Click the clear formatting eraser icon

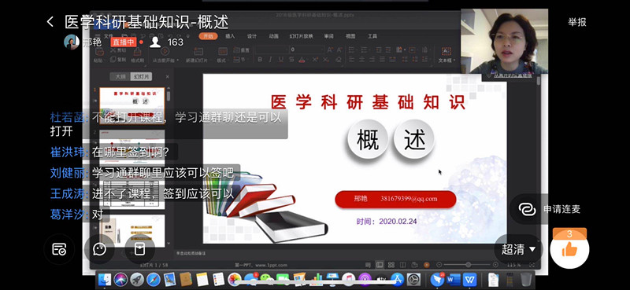[x=339, y=60]
